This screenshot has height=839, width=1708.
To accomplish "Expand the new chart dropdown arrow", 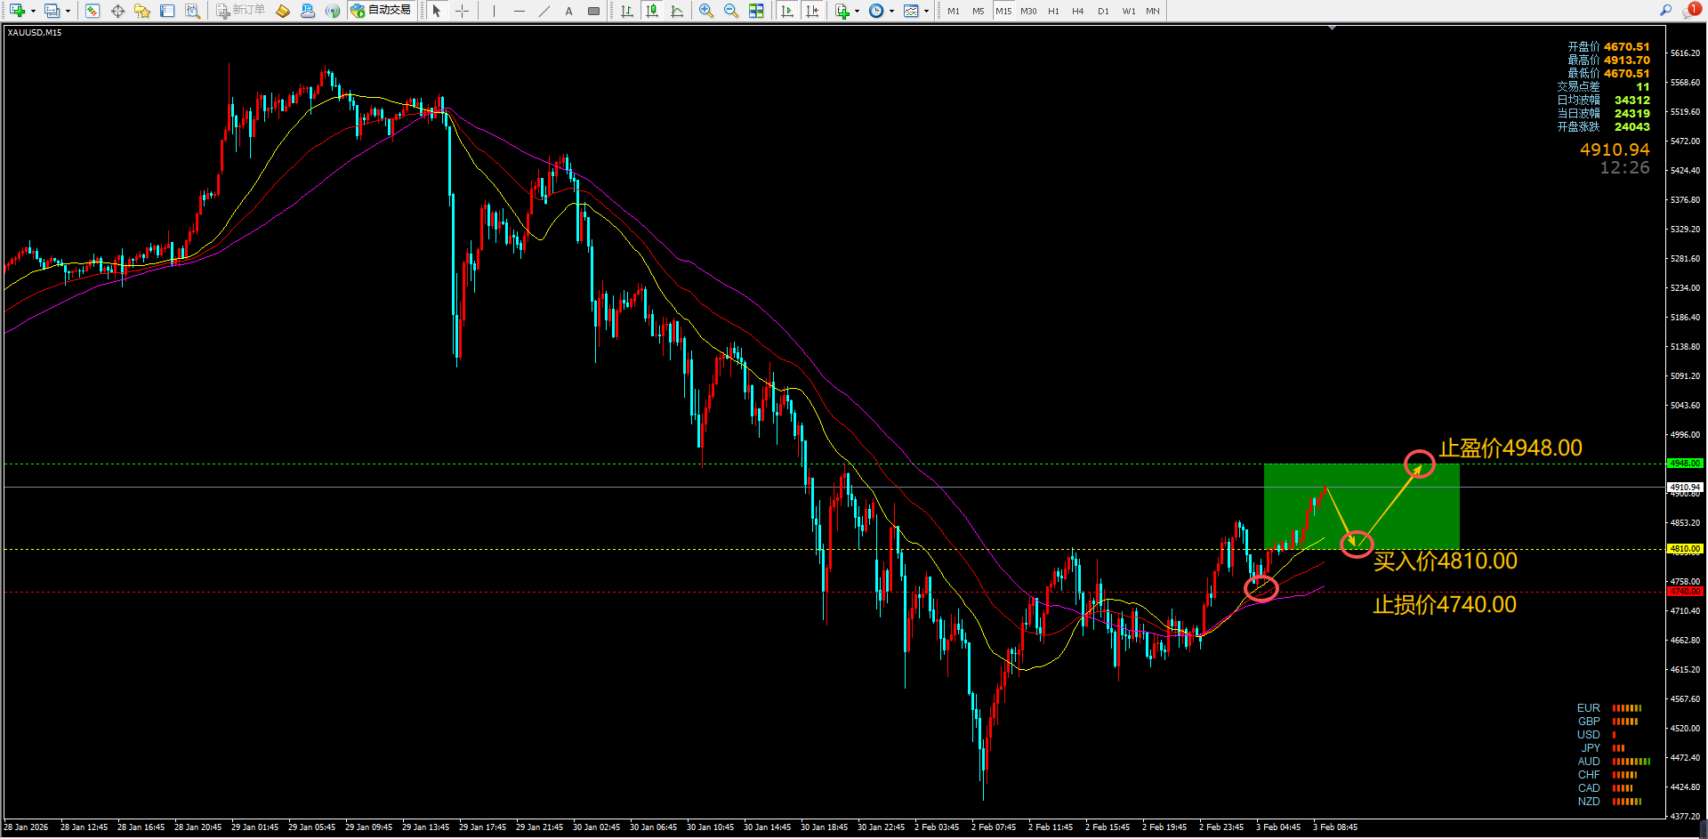I will coord(33,12).
